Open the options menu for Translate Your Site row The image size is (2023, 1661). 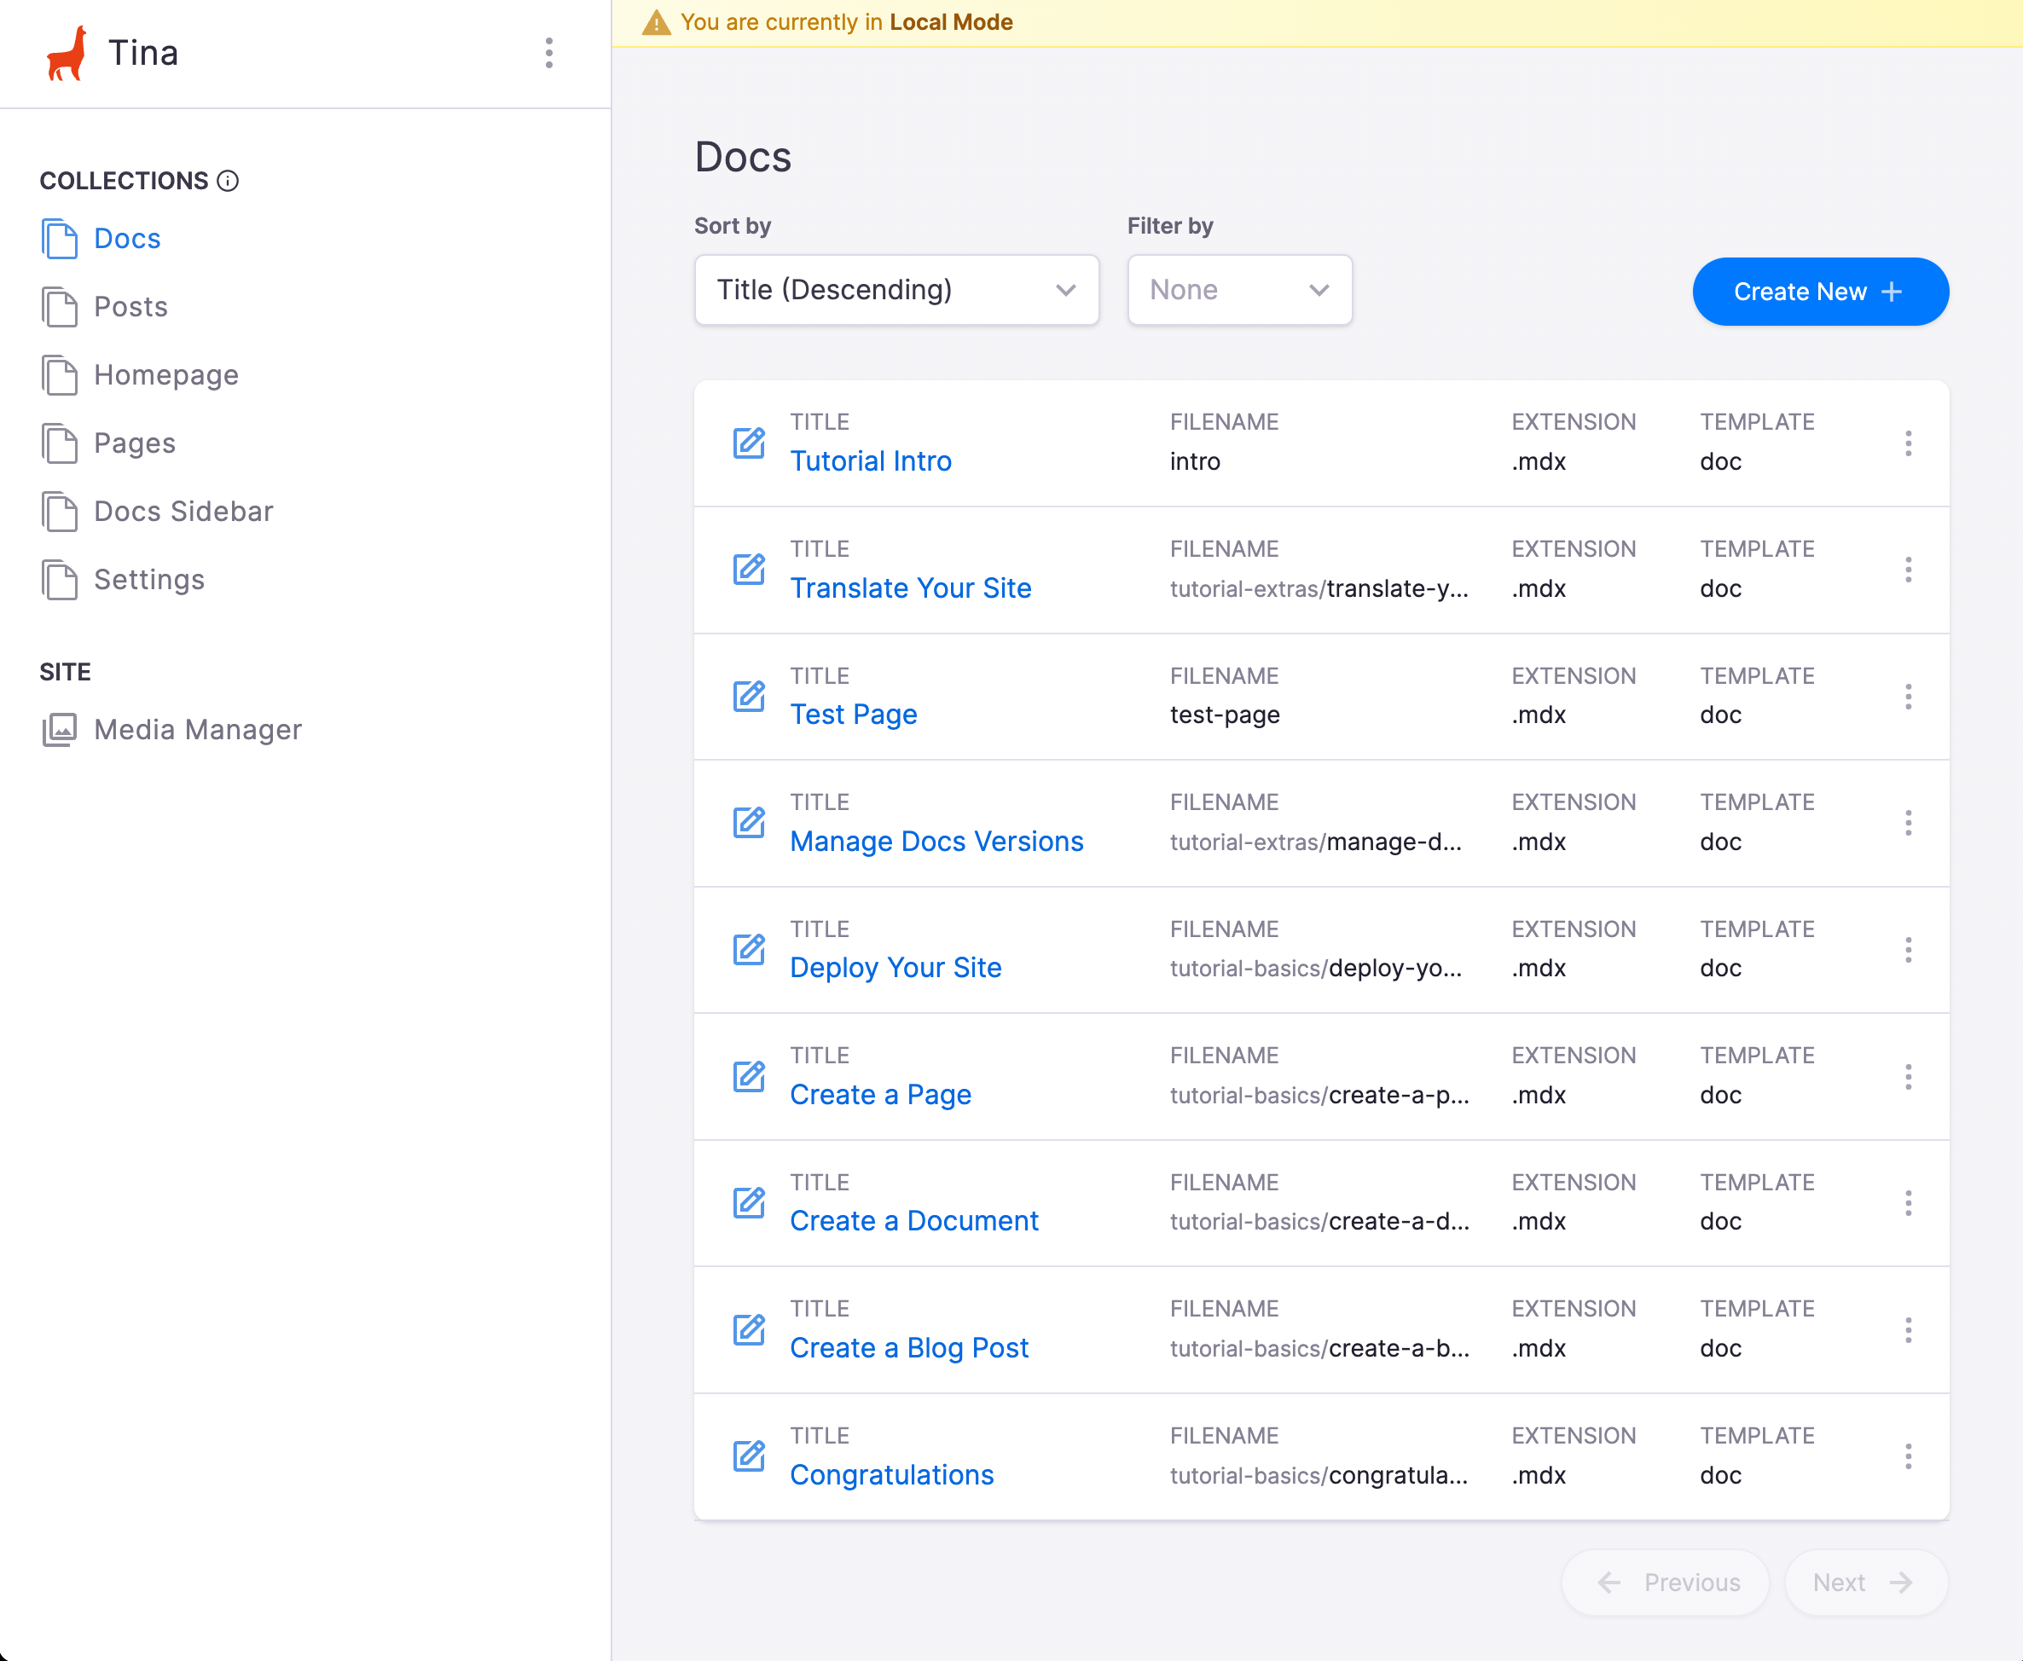coord(1907,570)
